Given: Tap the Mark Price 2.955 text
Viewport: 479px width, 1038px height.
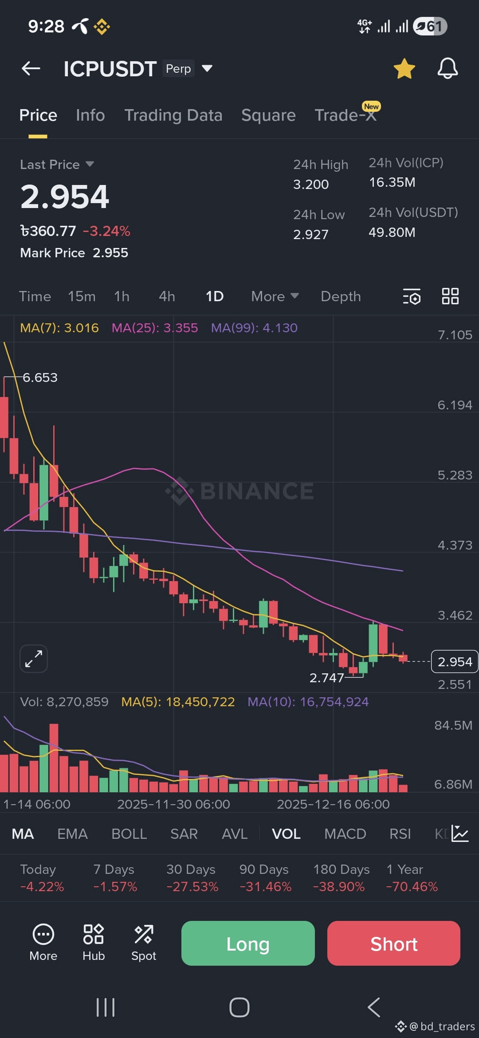Looking at the screenshot, I should (74, 253).
